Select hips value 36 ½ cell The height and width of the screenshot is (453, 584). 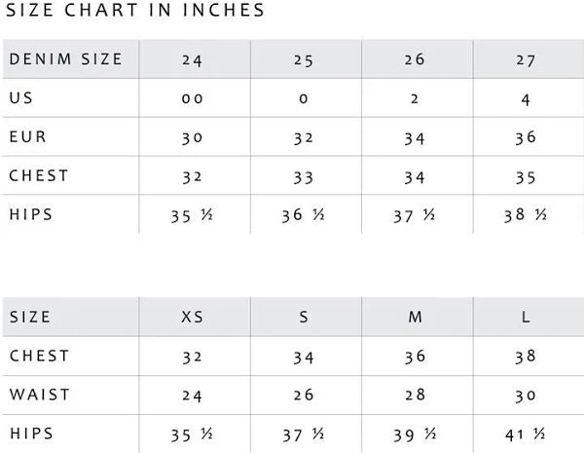[x=304, y=215]
